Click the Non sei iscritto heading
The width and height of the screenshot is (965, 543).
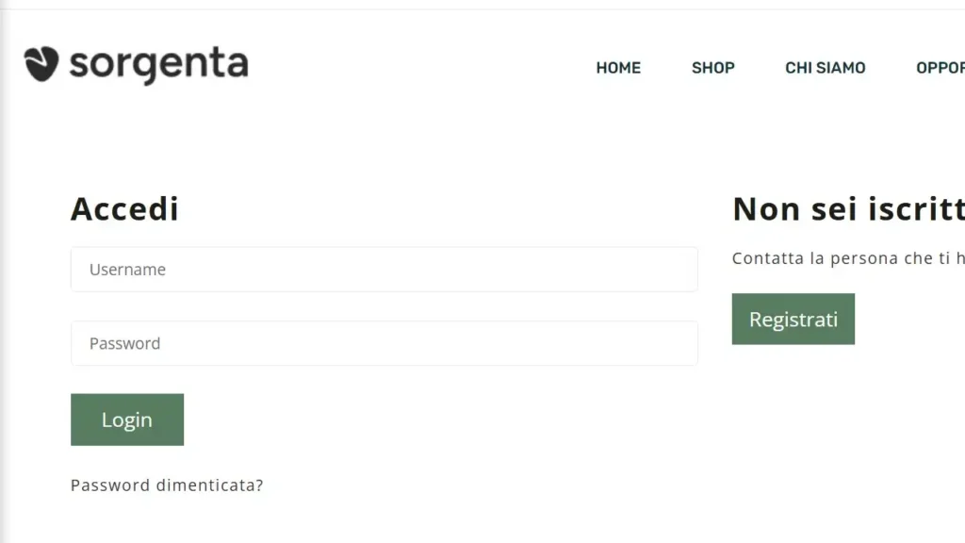(847, 208)
